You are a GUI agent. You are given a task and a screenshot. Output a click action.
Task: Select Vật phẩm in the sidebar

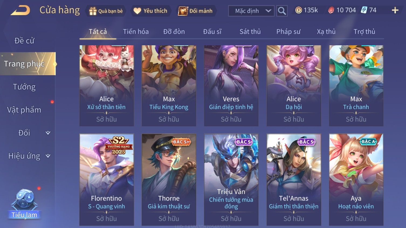(x=24, y=110)
